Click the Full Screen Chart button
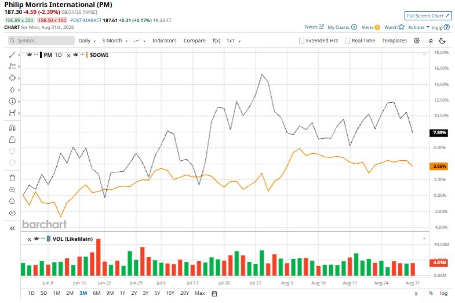The width and height of the screenshot is (455, 303). pyautogui.click(x=428, y=16)
